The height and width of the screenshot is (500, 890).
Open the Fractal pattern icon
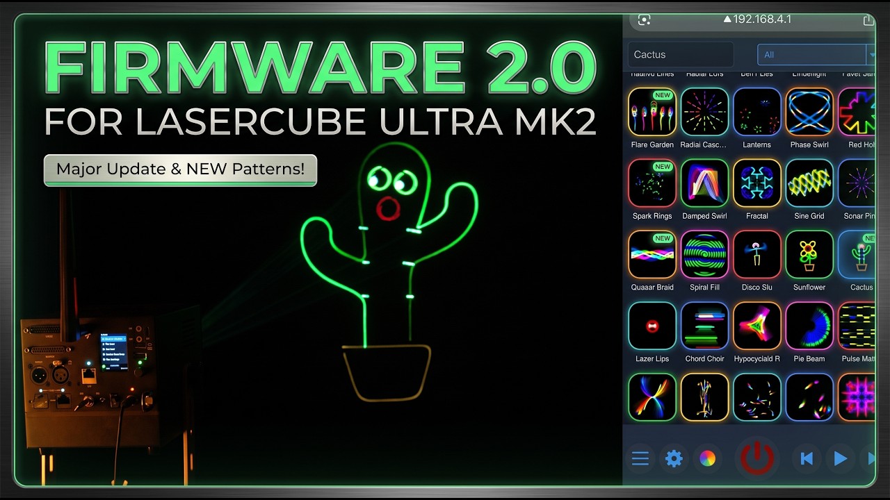point(757,183)
